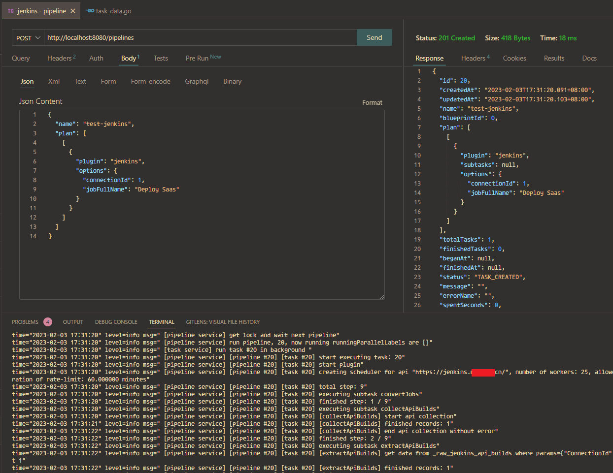Select Json body type

coord(27,82)
